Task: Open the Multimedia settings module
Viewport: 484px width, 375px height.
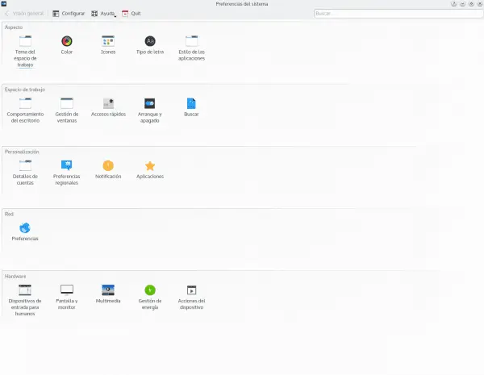Action: 108,294
